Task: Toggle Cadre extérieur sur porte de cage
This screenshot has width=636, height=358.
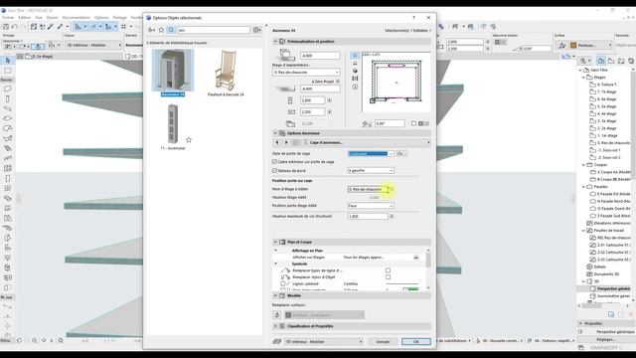Action: (x=274, y=161)
